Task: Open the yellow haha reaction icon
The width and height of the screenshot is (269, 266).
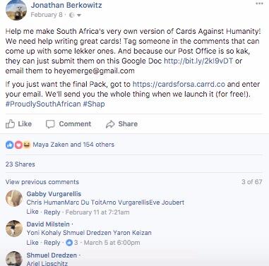Action: tap(27, 145)
